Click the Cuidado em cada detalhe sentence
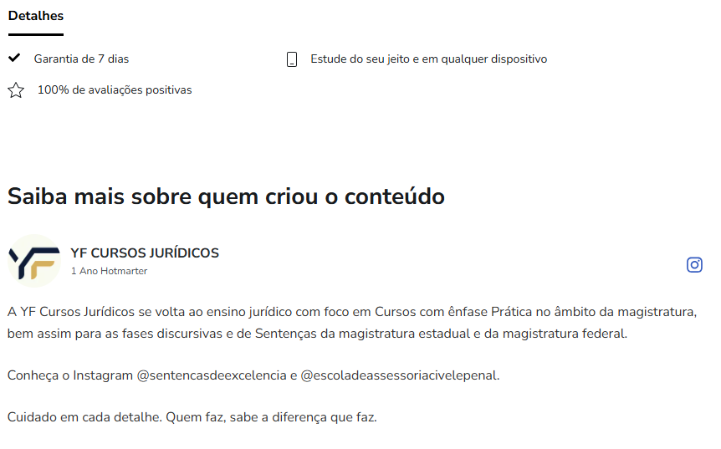The image size is (721, 449). click(192, 417)
